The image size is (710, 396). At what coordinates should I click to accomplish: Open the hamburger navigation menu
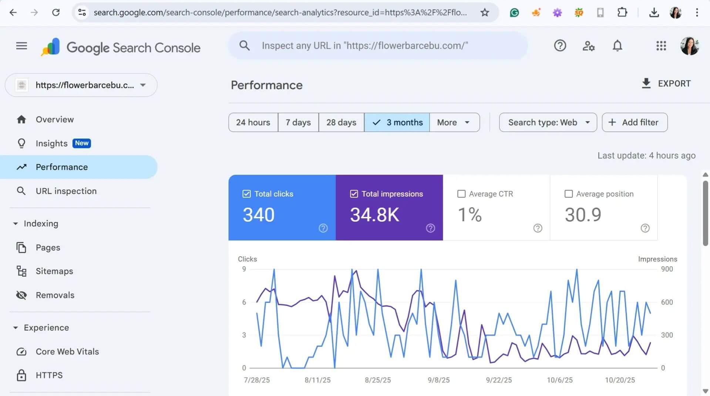21,46
